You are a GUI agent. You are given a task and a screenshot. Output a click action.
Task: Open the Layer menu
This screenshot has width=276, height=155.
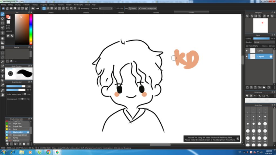click(x=18, y=5)
